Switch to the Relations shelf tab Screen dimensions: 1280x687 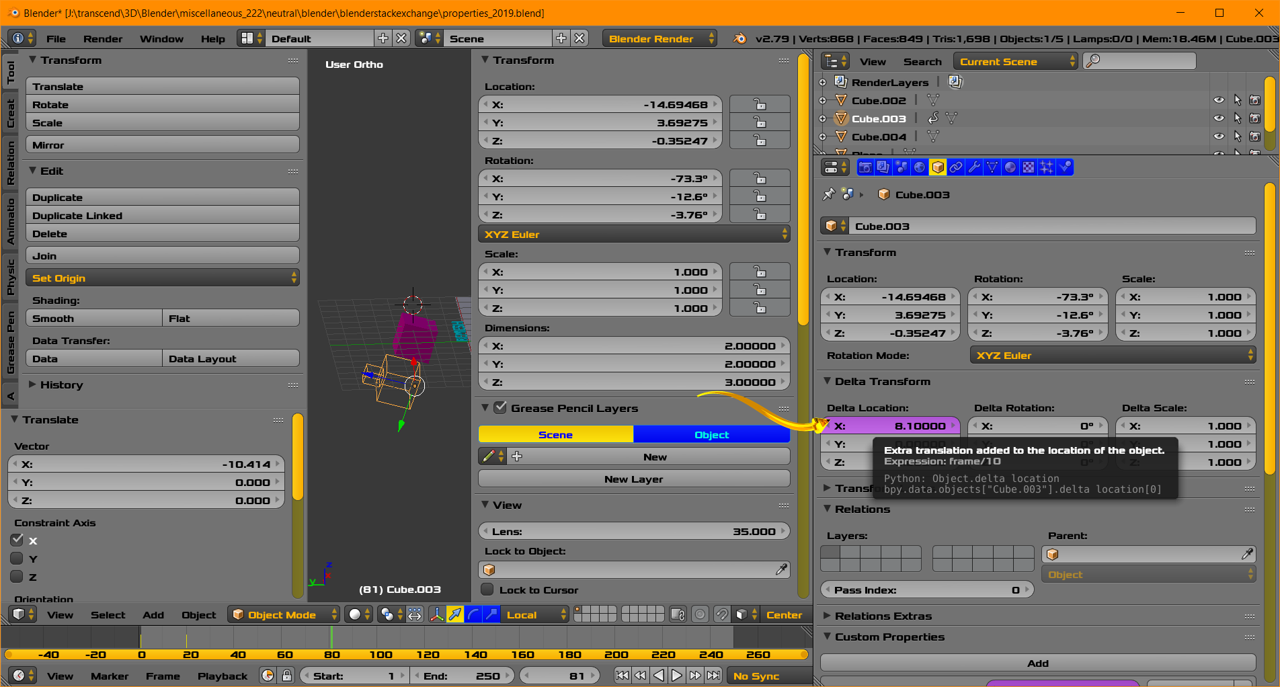click(11, 162)
